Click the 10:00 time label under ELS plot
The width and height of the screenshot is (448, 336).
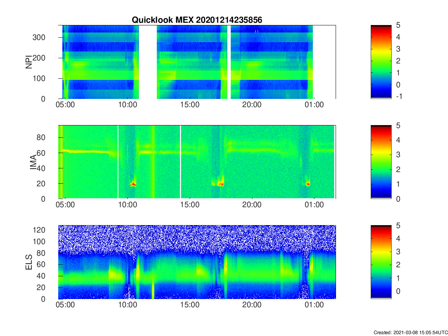(x=128, y=306)
